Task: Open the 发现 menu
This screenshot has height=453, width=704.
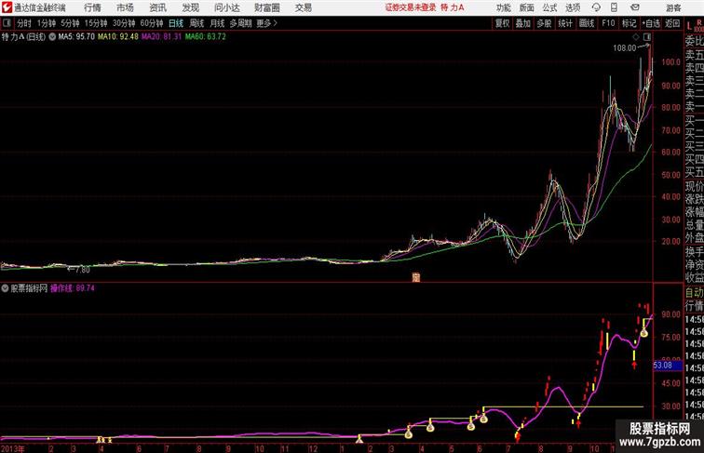Action: (190, 7)
